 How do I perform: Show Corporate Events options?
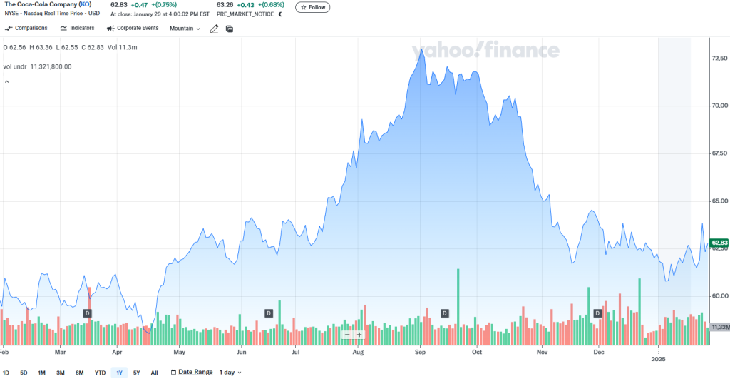point(132,29)
